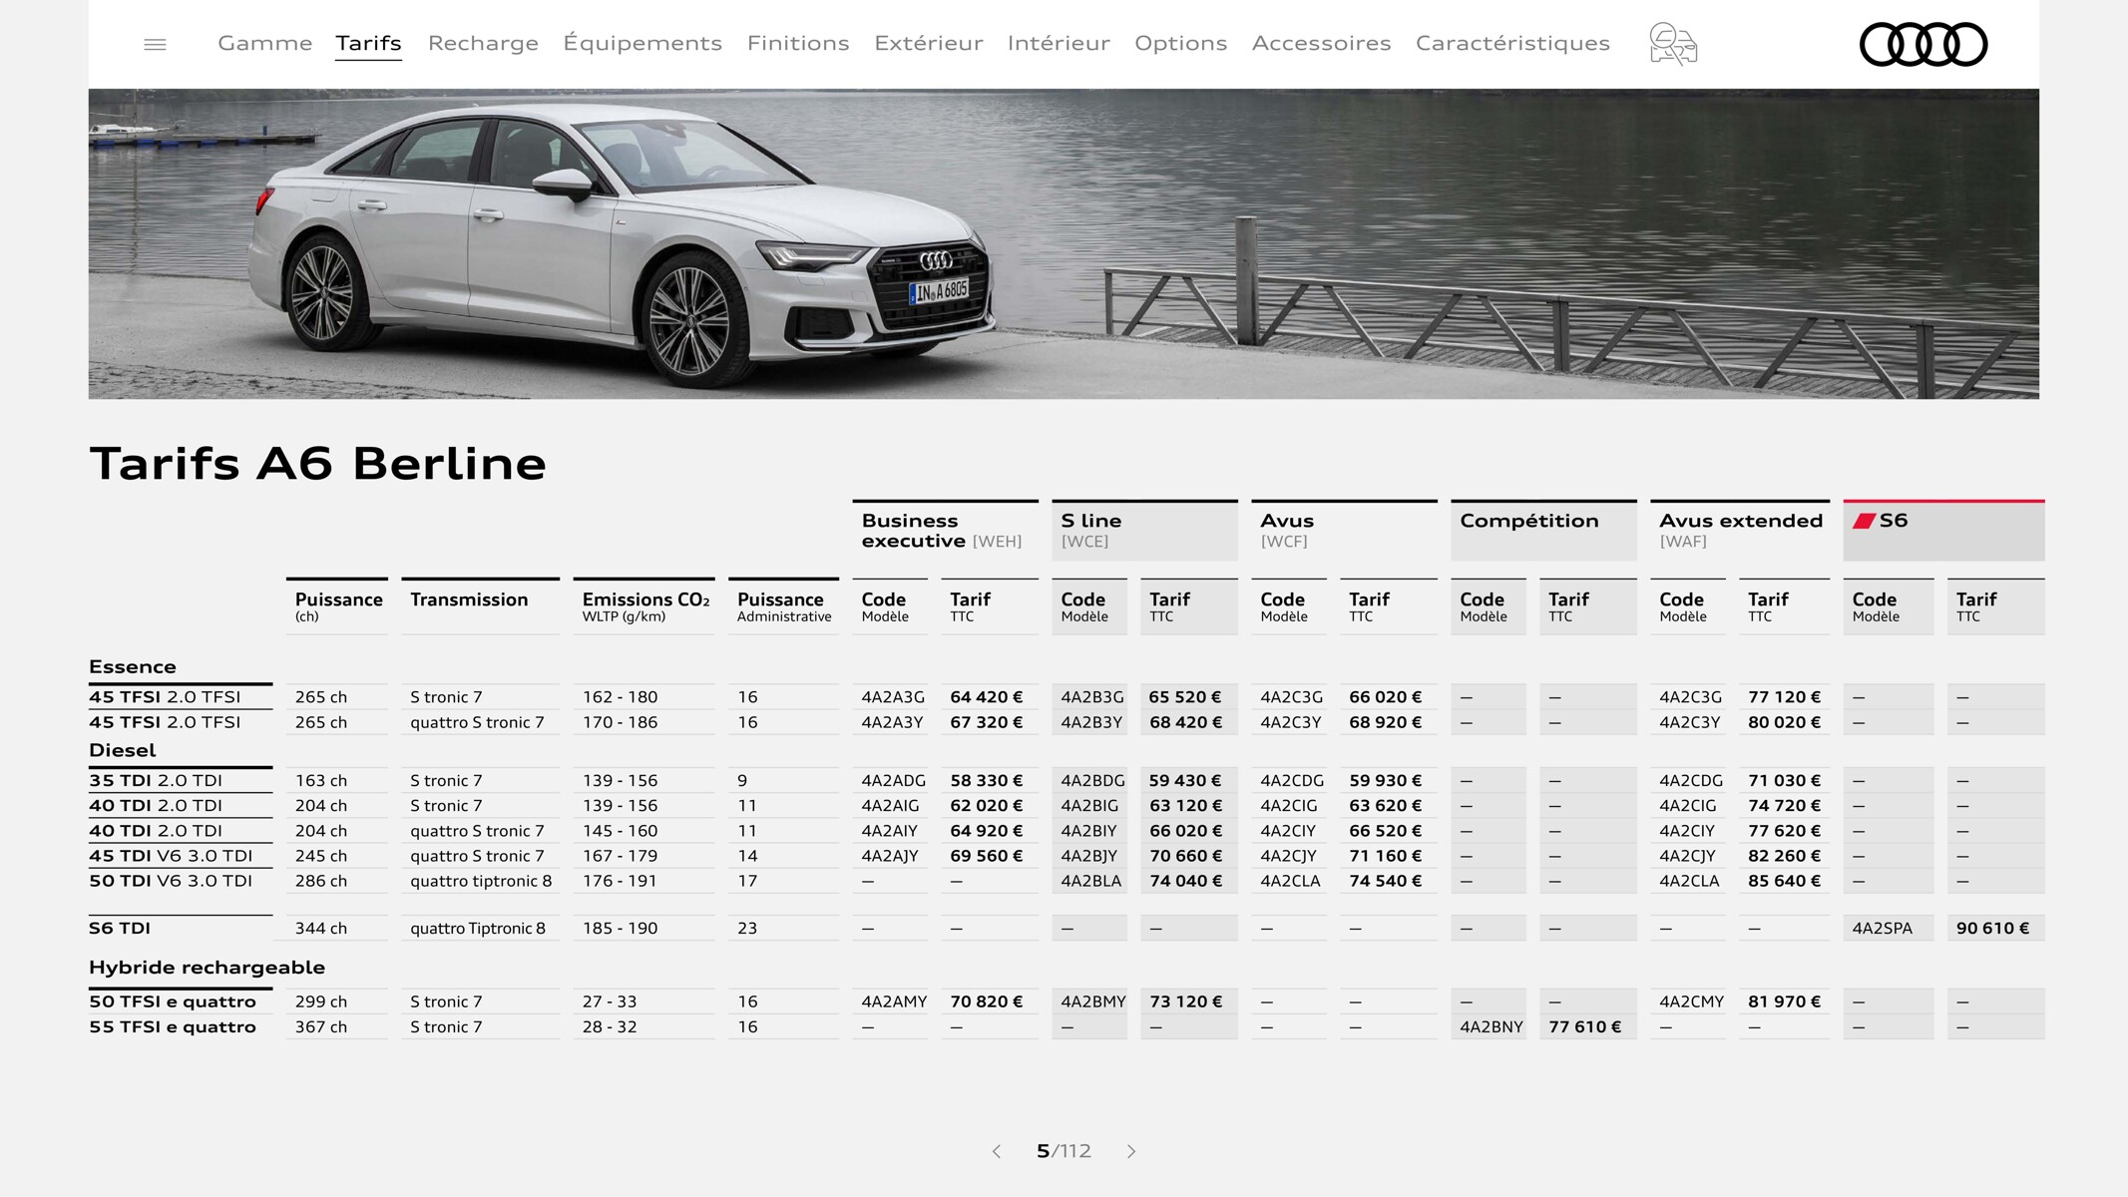Go to the Caractéristiques tab

[x=1512, y=43]
